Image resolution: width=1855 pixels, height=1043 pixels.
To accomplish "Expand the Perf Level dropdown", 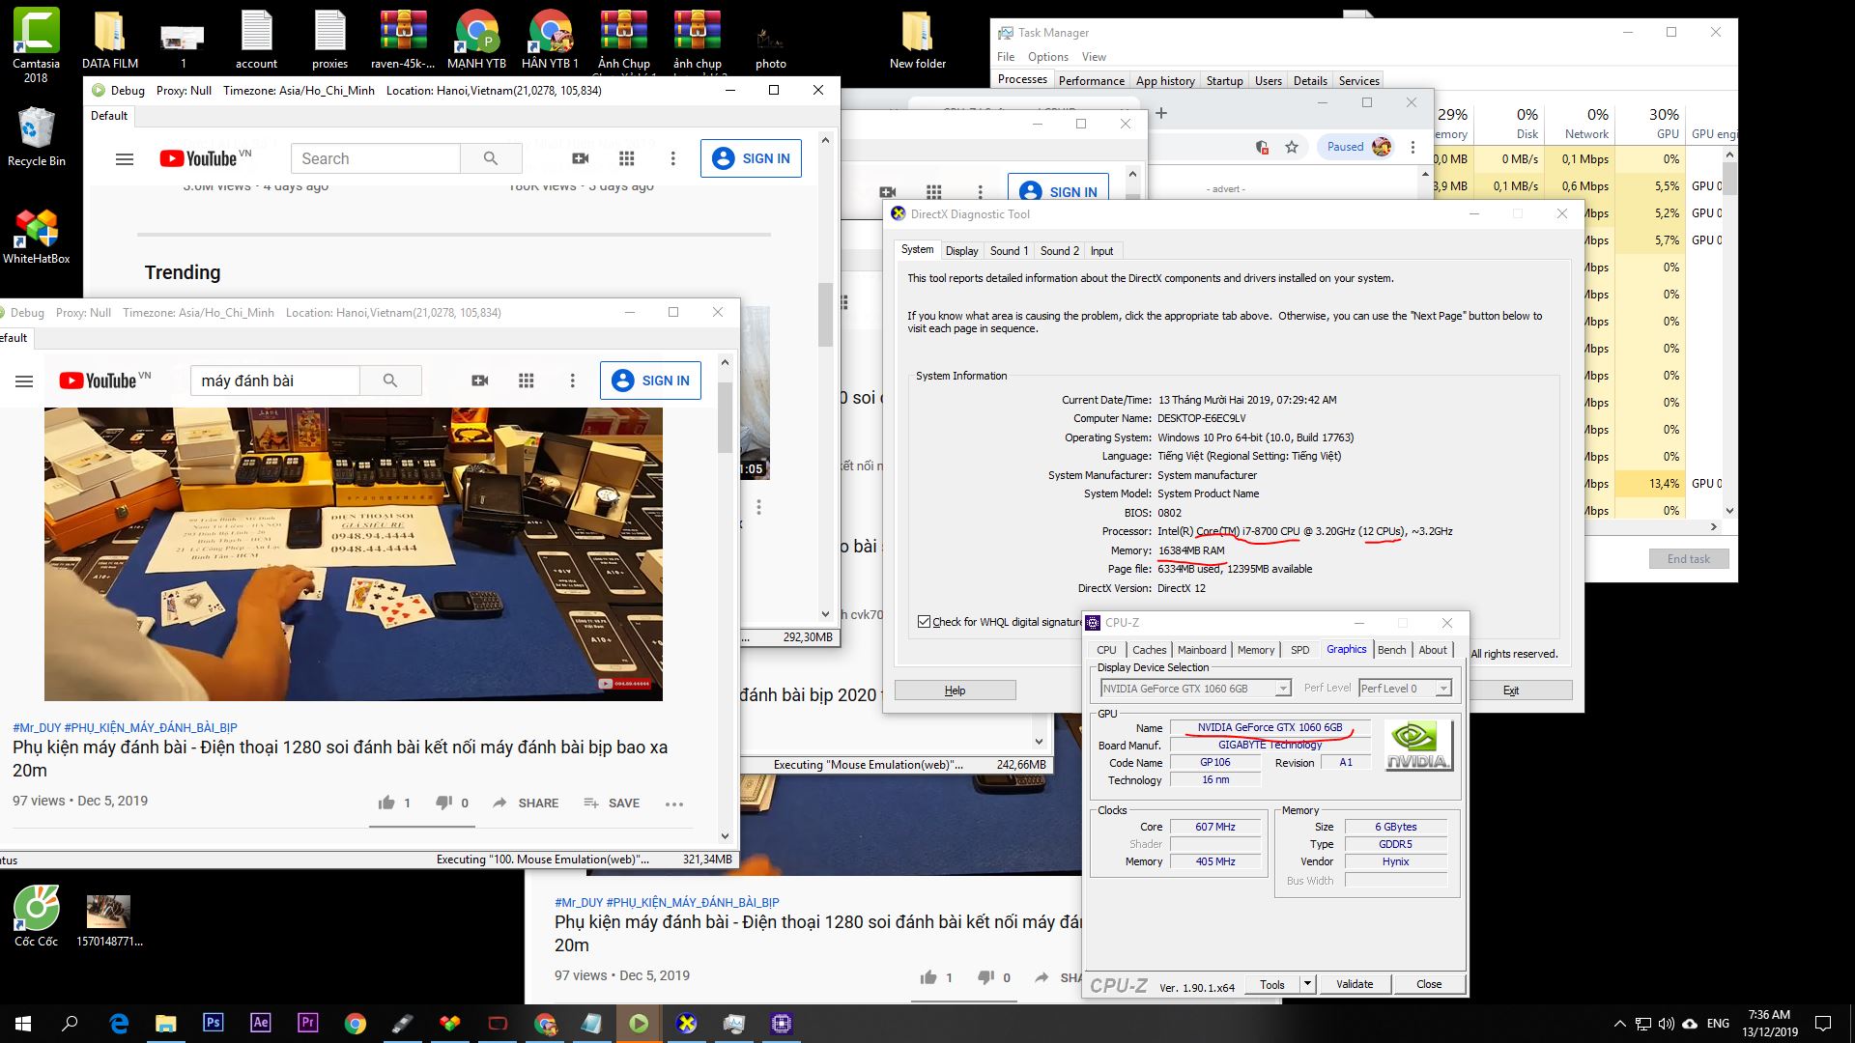I will coord(1442,689).
